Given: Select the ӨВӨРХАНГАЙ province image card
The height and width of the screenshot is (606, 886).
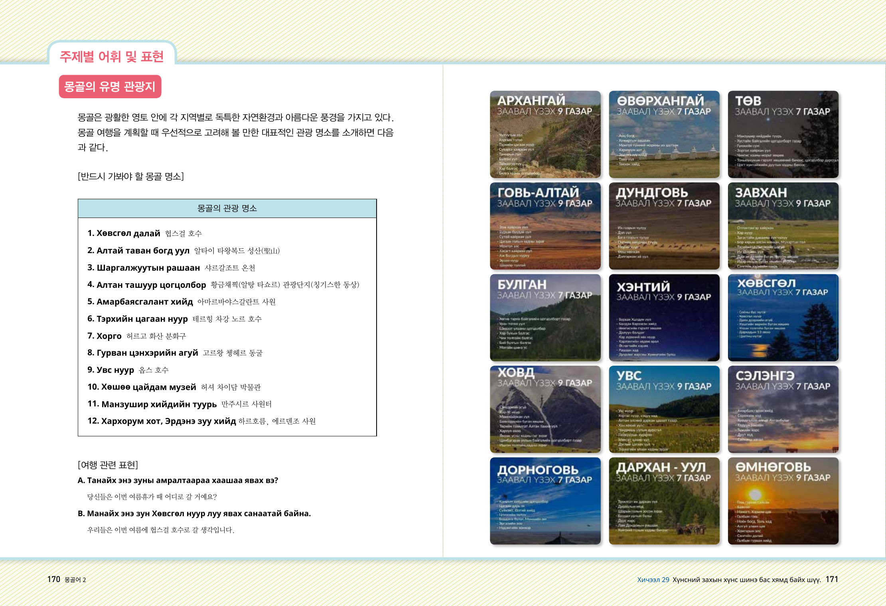Looking at the screenshot, I should pyautogui.click(x=664, y=134).
